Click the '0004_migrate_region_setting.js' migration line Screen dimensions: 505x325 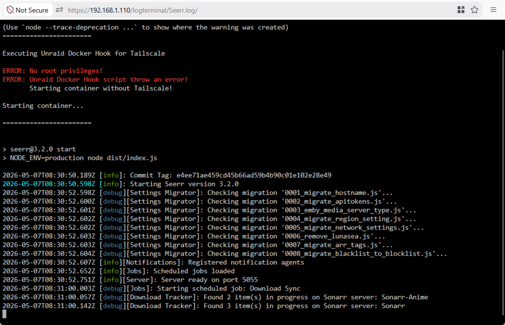click(210, 218)
